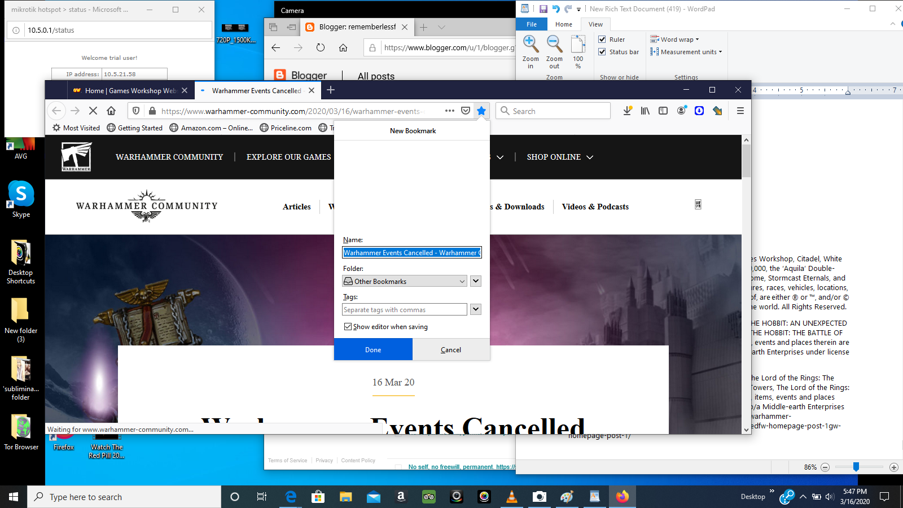The image size is (903, 508).
Task: Click Firefox Search box
Action: [x=553, y=111]
